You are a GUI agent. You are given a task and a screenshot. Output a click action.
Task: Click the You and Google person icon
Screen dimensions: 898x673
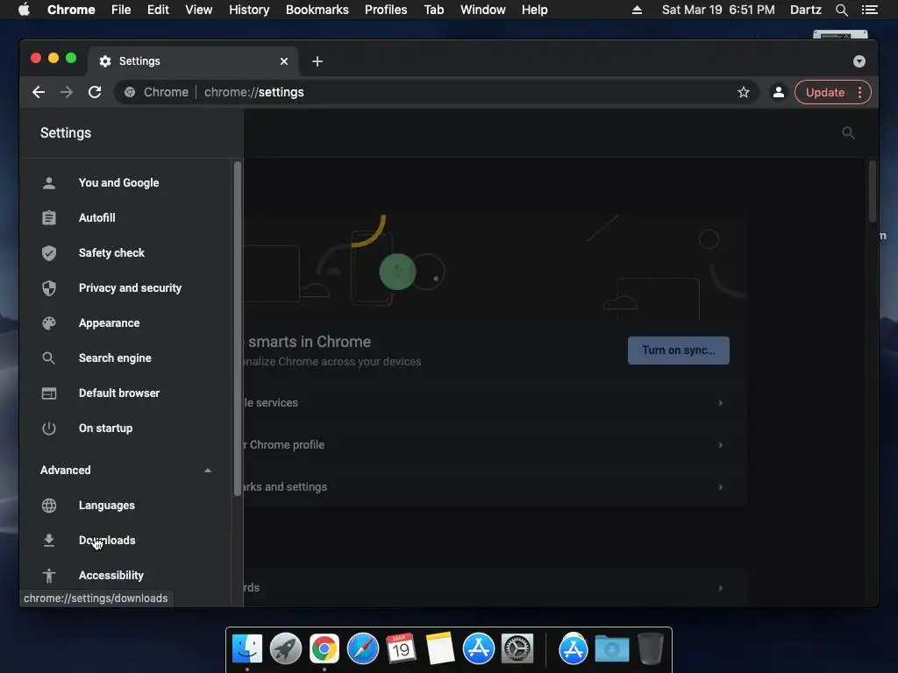(x=49, y=183)
